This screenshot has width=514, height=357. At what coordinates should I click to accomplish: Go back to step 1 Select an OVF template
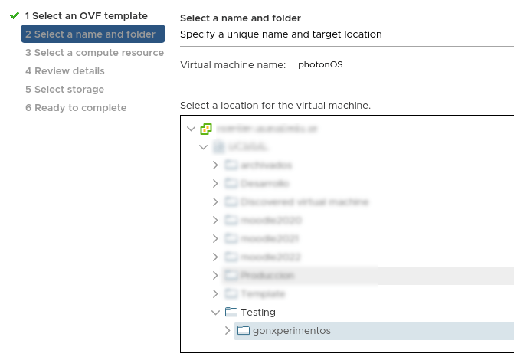point(87,16)
